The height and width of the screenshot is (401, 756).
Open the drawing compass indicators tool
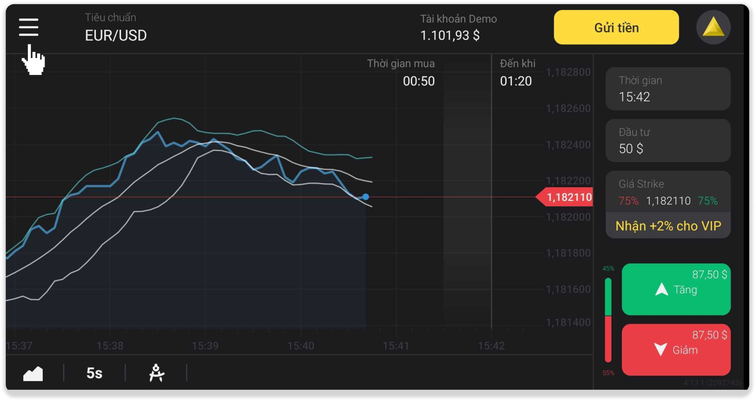pos(157,373)
